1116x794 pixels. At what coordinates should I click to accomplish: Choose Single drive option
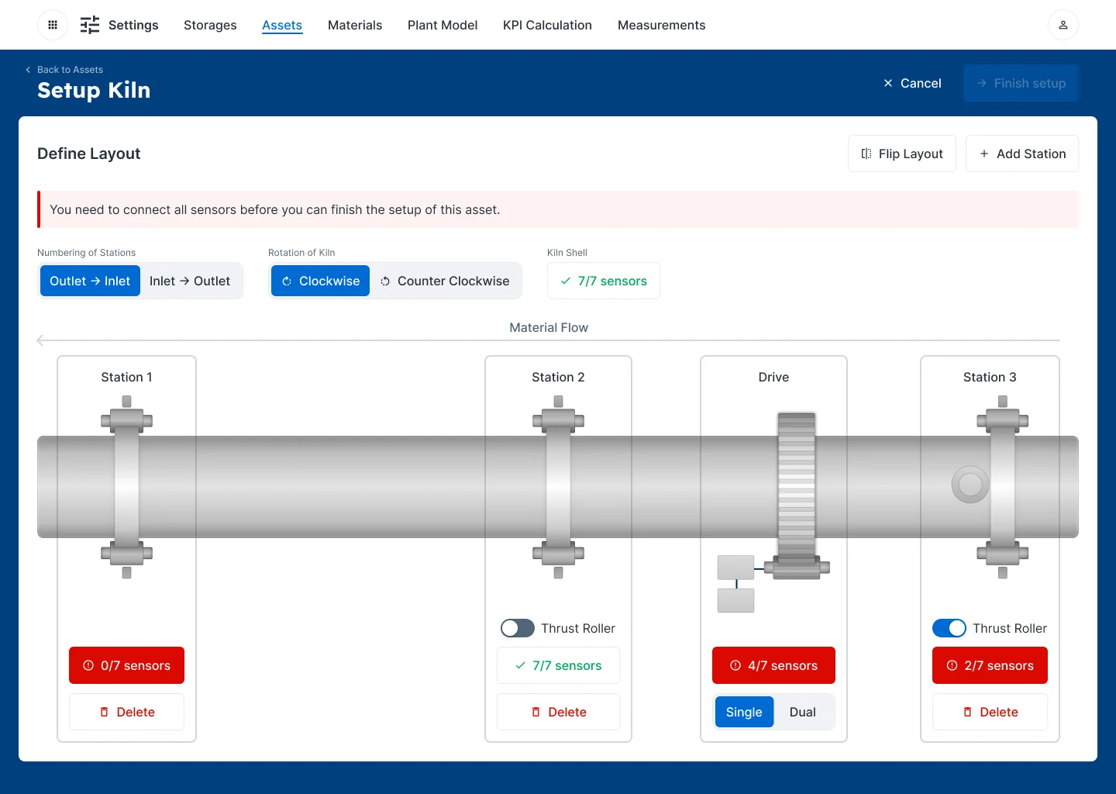(x=744, y=712)
